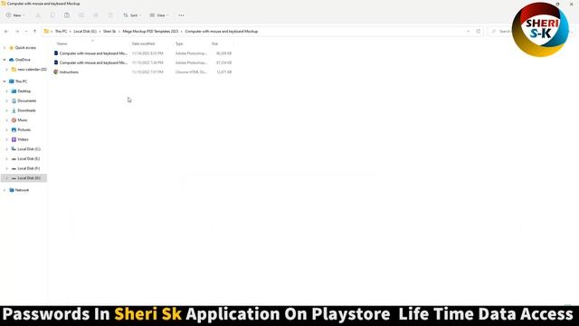Open the address bar history dropdown
The height and width of the screenshot is (326, 579).
coord(469,32)
